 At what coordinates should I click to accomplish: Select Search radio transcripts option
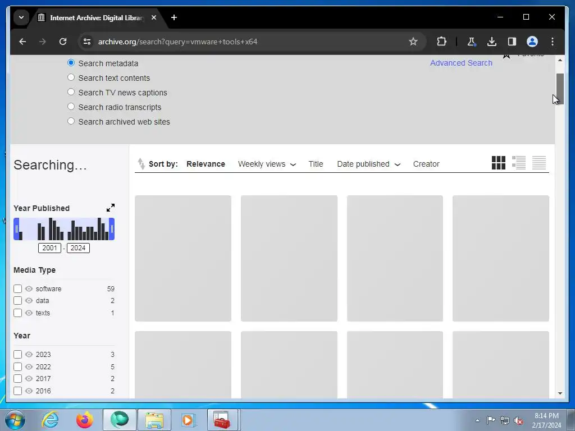click(71, 107)
